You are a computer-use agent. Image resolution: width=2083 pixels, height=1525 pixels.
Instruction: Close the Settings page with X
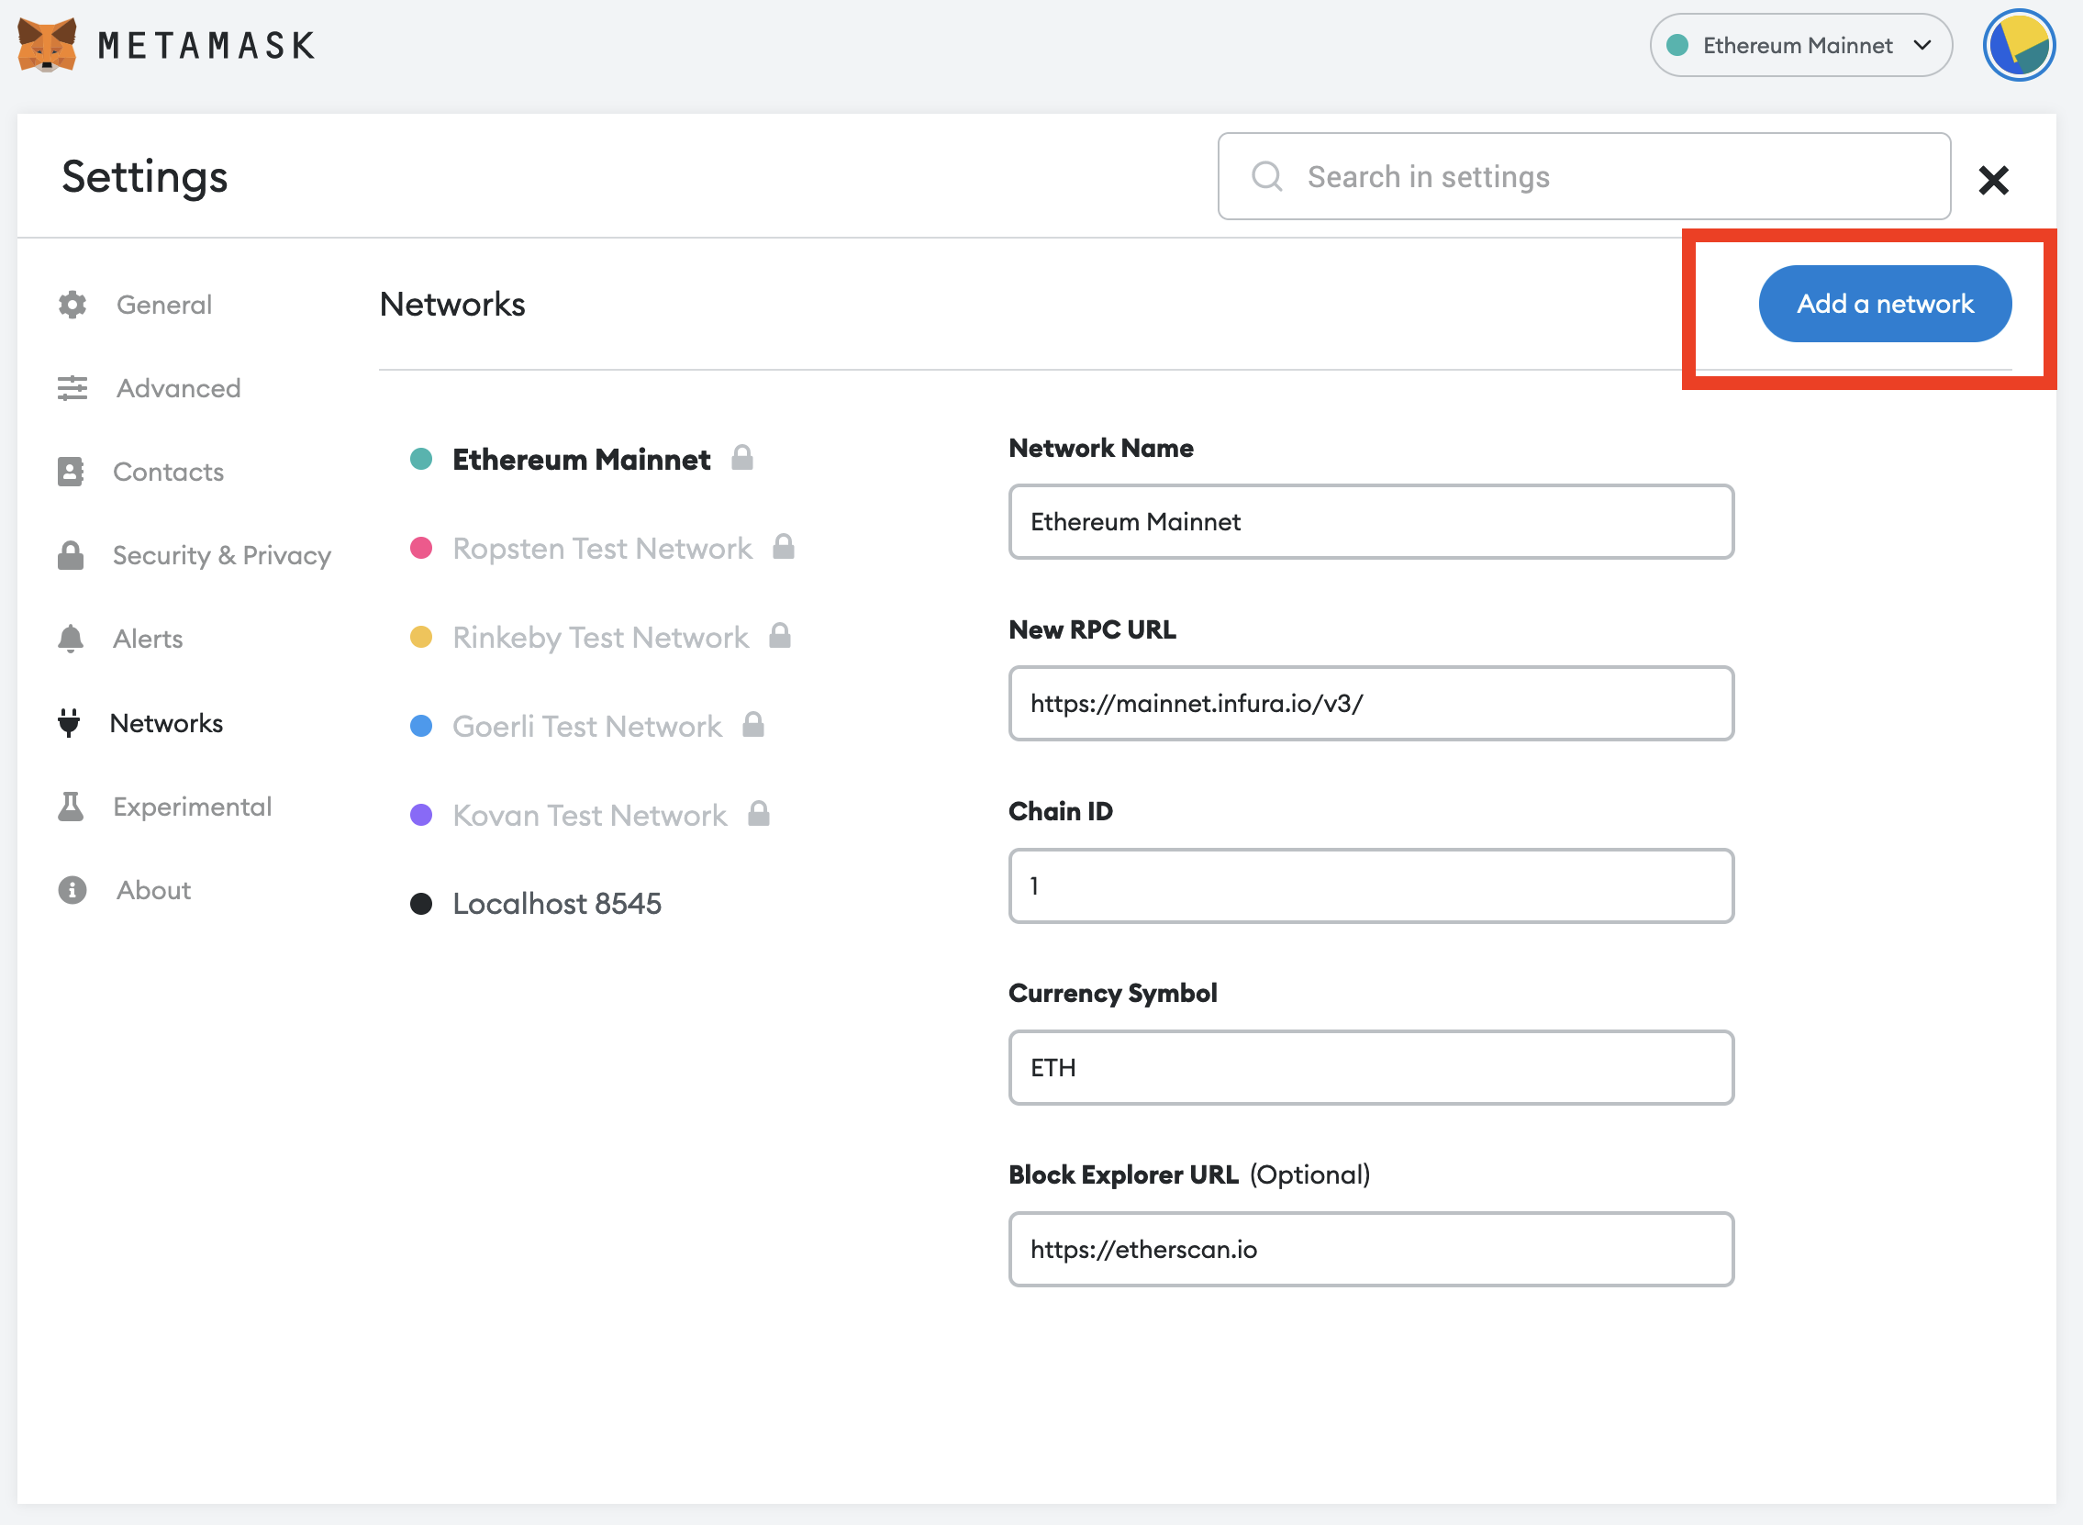pyautogui.click(x=1993, y=180)
